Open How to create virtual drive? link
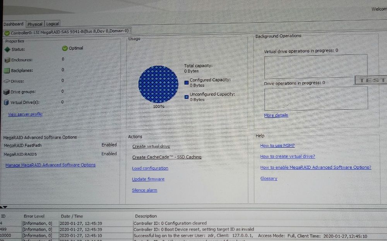 pyautogui.click(x=288, y=156)
